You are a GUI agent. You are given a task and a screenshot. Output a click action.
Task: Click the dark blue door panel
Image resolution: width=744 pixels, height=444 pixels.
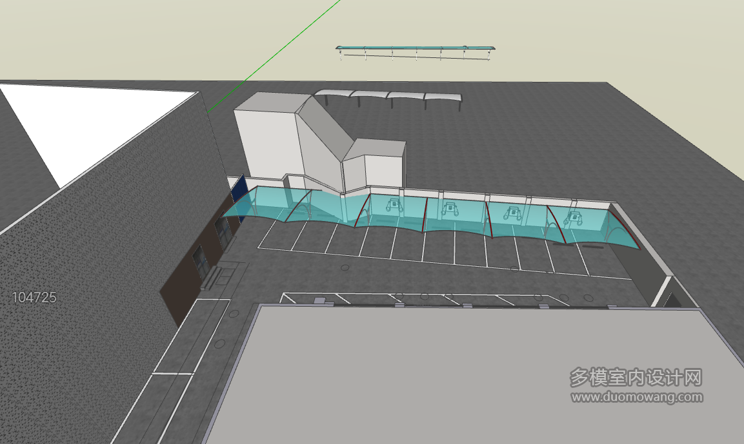coord(239,197)
